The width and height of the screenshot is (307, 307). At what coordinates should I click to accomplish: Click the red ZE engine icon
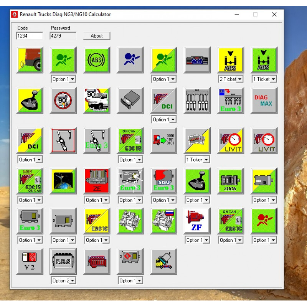click(x=97, y=181)
